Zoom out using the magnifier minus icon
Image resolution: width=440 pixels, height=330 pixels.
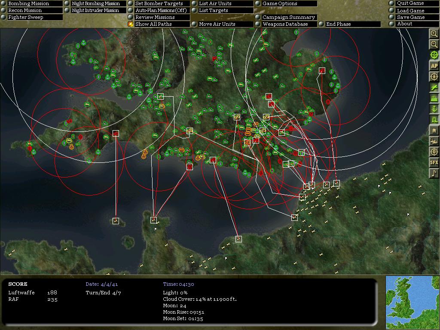click(x=434, y=44)
